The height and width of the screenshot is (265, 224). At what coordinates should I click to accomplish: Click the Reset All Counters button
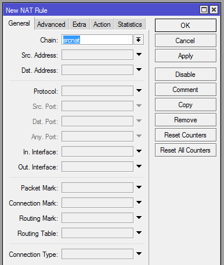point(186,150)
